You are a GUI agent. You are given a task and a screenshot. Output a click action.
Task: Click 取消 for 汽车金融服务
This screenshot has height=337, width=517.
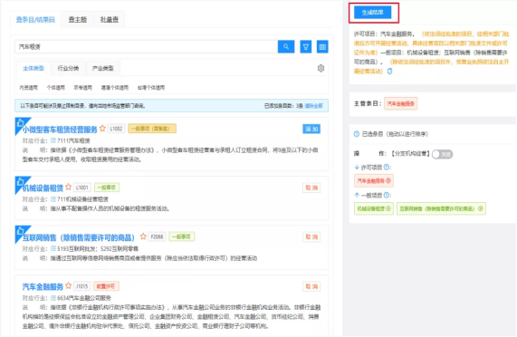click(311, 286)
